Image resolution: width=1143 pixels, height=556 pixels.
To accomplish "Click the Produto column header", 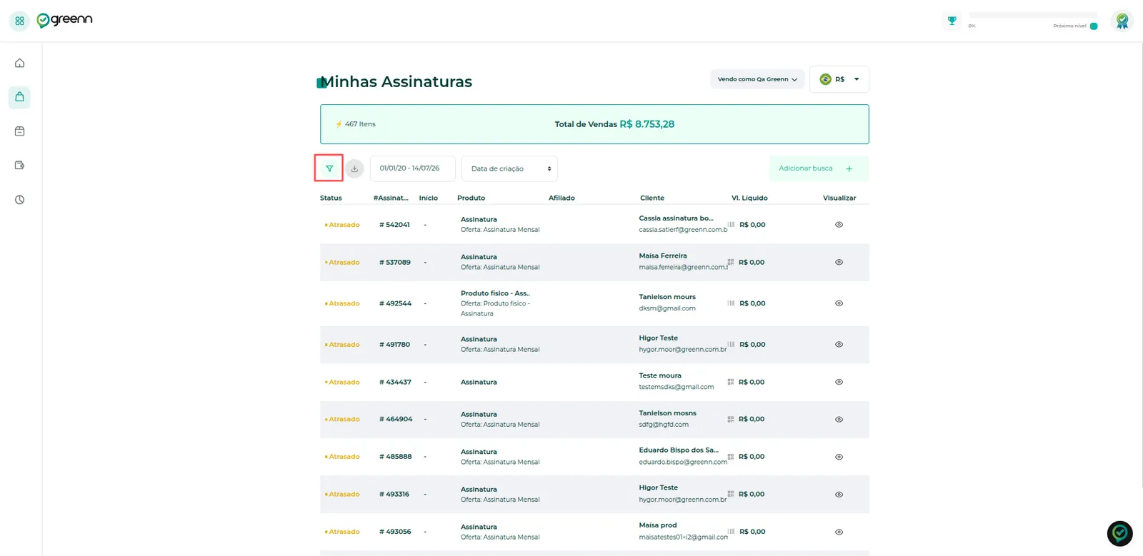I will coord(471,198).
